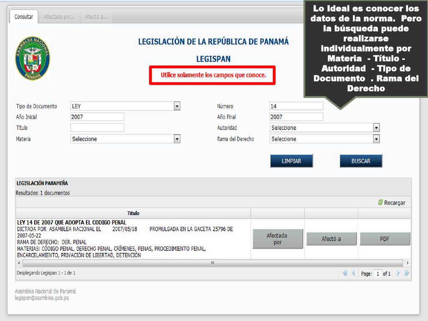Viewport: 428px width, 321px height.
Task: Open the Rama del Derecho dropdown arrow
Action: [377, 139]
